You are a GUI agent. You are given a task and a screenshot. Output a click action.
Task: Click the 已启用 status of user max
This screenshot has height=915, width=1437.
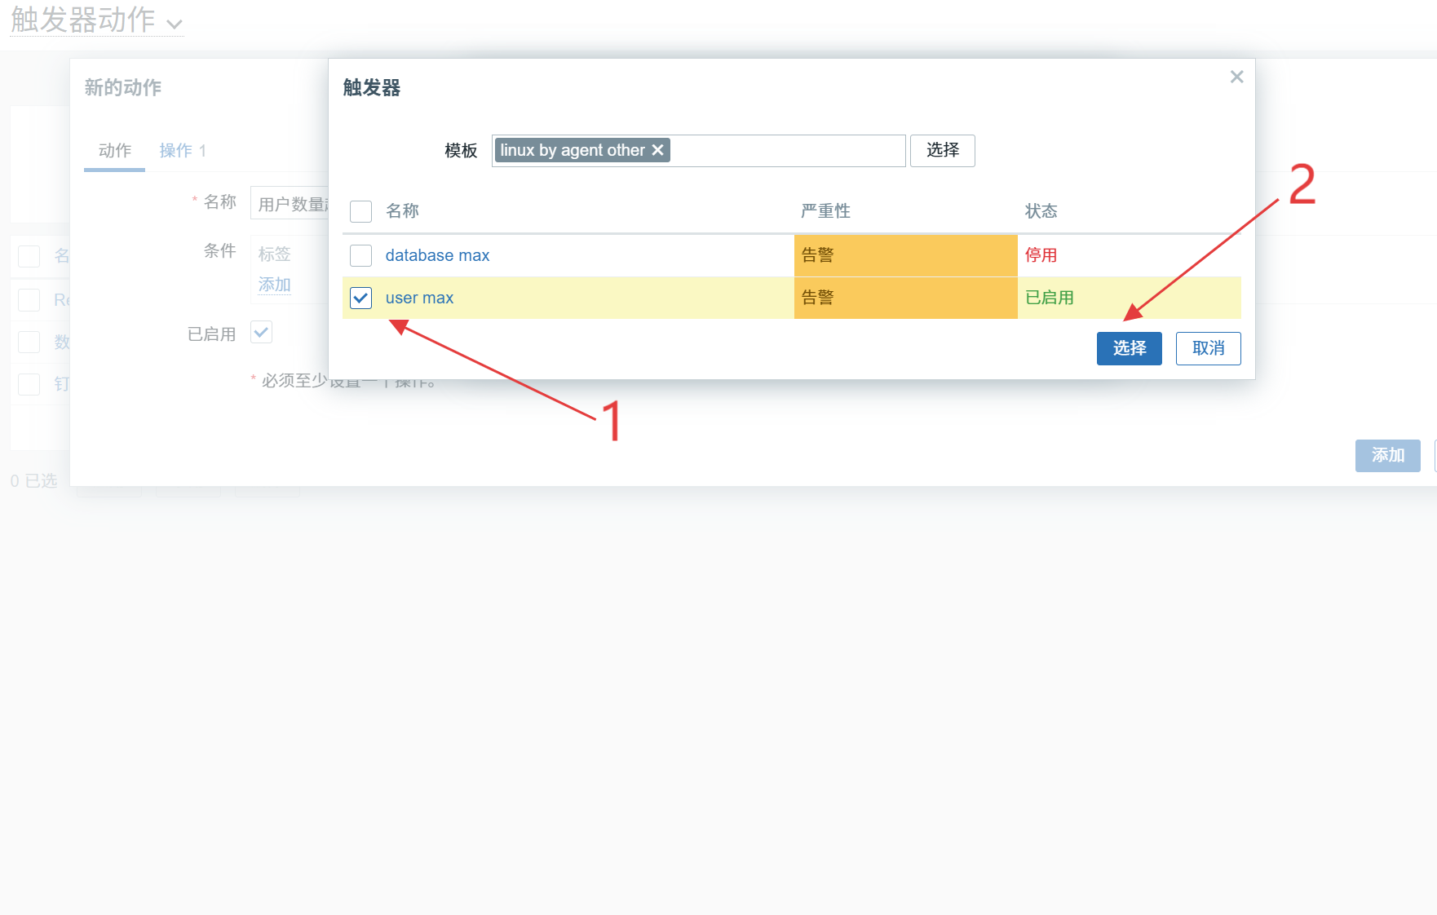click(1049, 298)
